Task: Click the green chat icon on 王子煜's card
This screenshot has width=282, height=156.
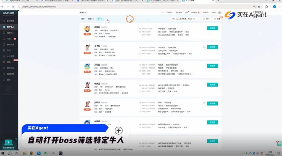Action: [204, 47]
